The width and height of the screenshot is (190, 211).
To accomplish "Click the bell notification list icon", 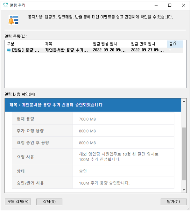I will tap(13, 20).
